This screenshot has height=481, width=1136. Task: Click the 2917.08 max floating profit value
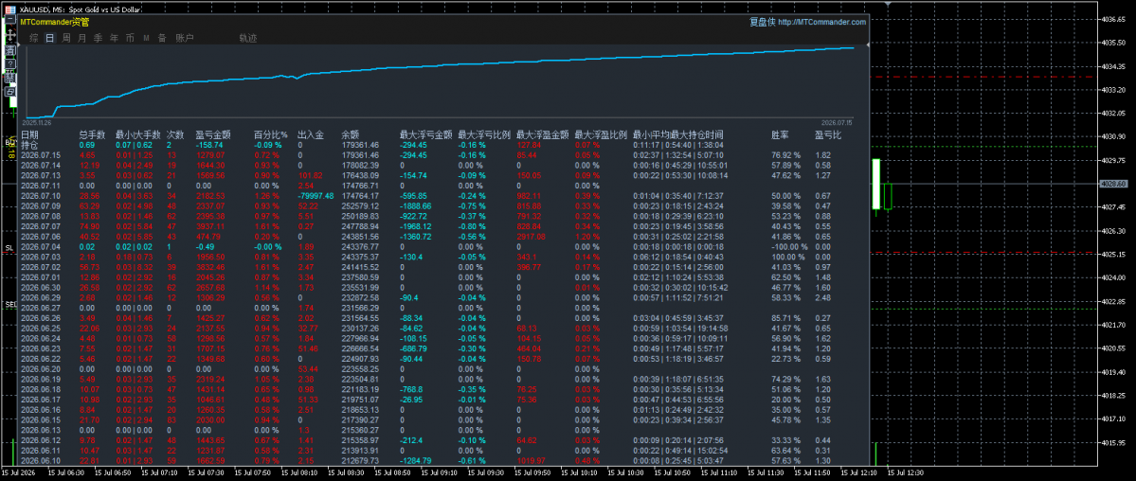click(532, 236)
